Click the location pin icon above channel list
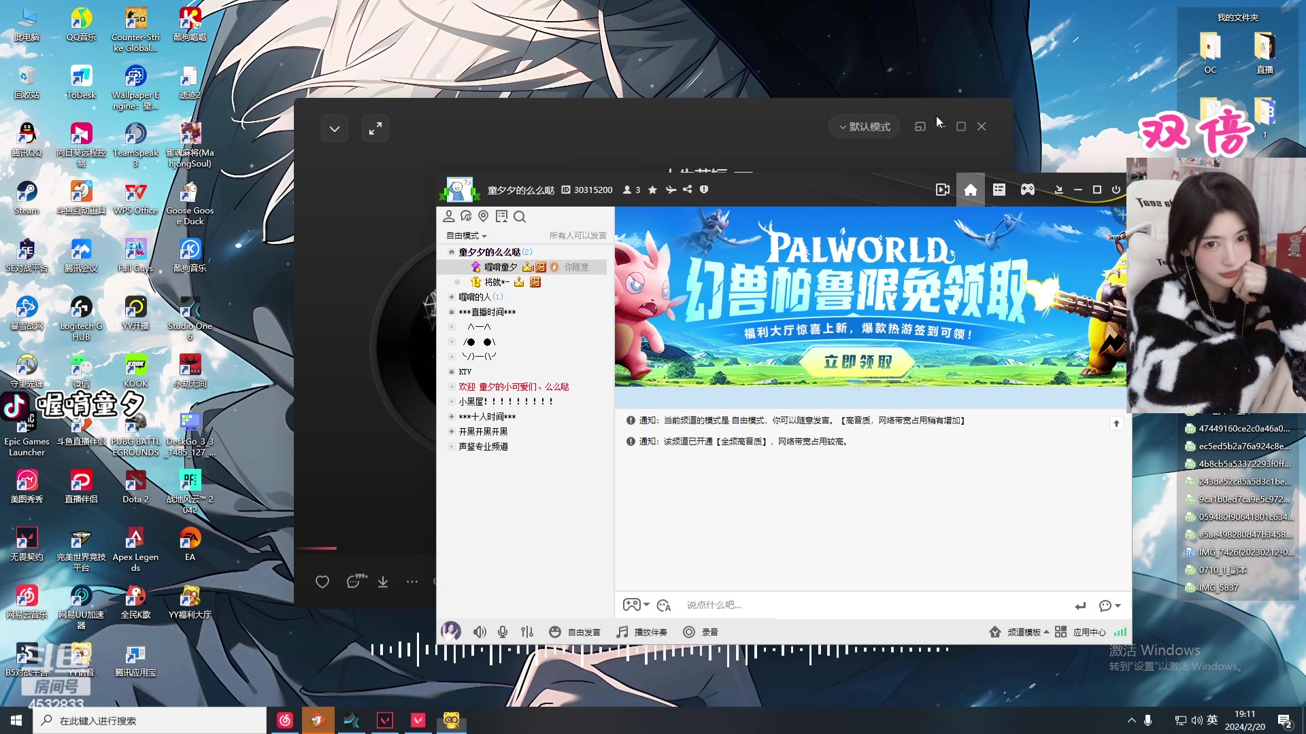The width and height of the screenshot is (1306, 734). [x=484, y=216]
